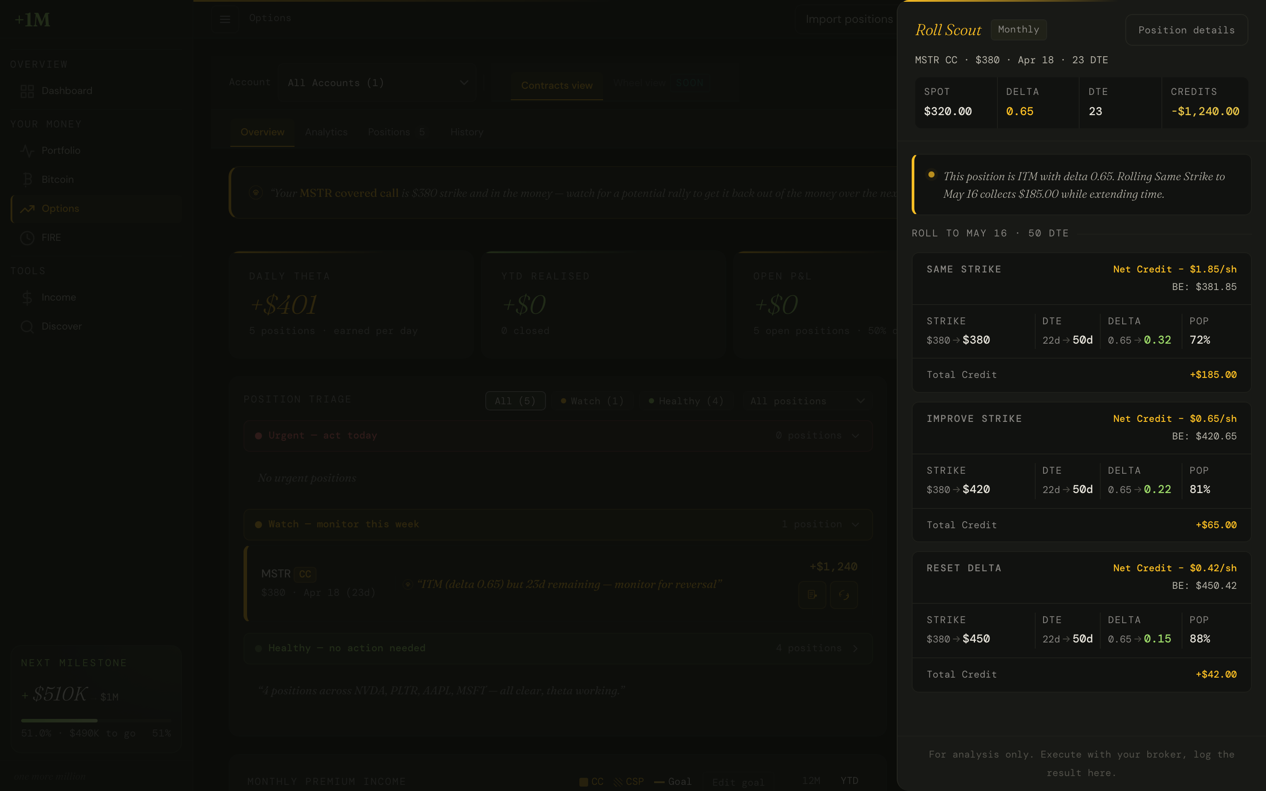1266x791 pixels.
Task: Click the +1M logo in the sidebar
Action: click(x=33, y=20)
